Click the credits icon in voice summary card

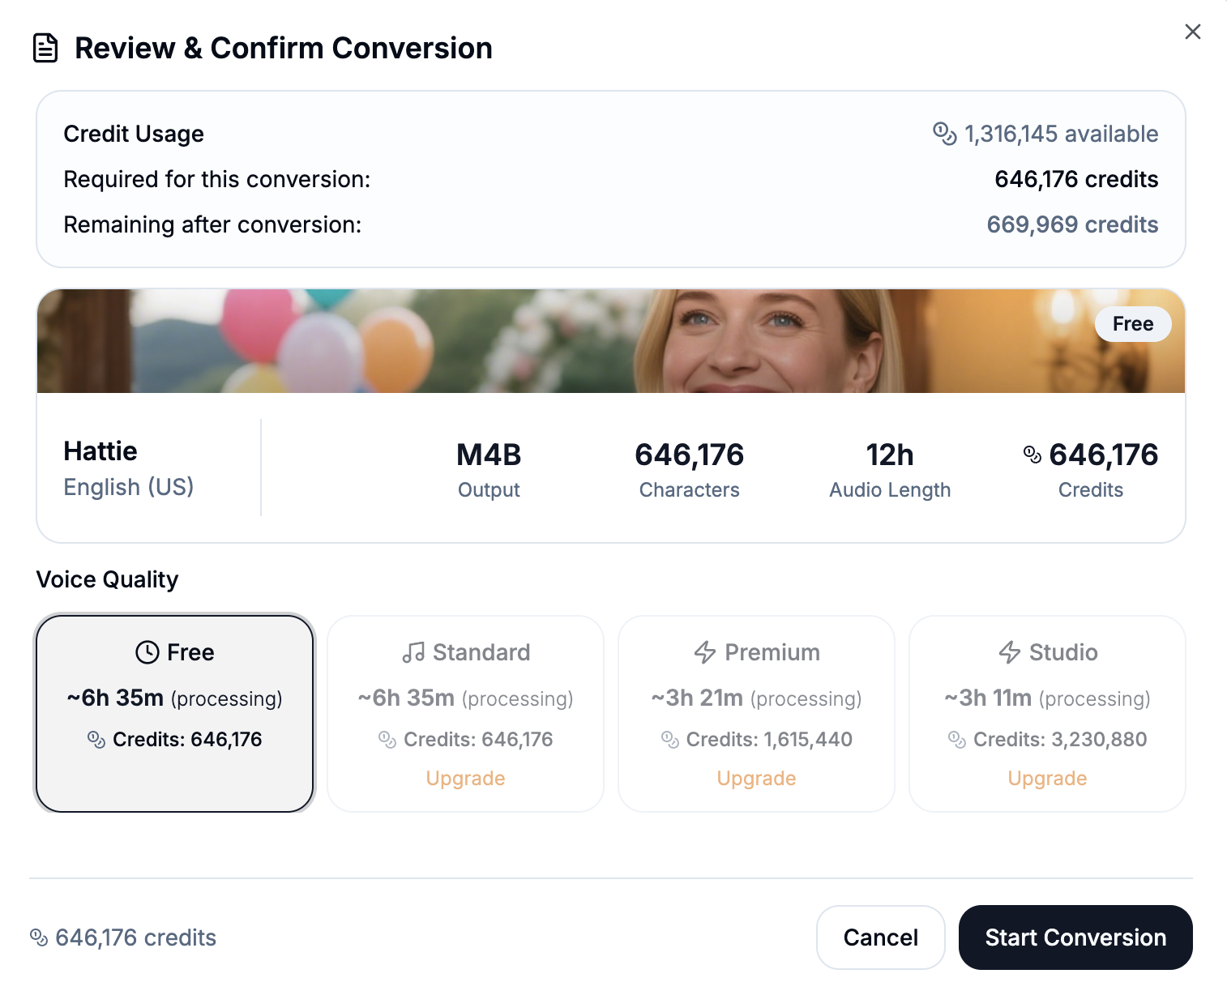pos(1032,455)
